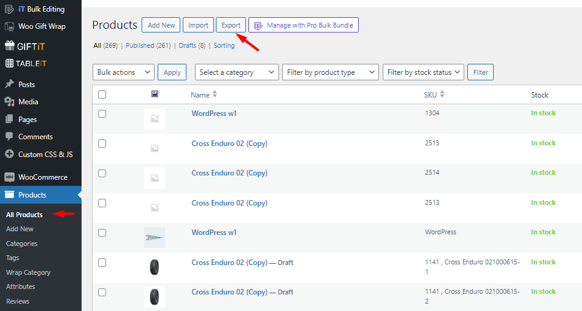Open placeholder thumbnail for SKU 2513 product
Screen dimensions: 582x311
(x=155, y=207)
